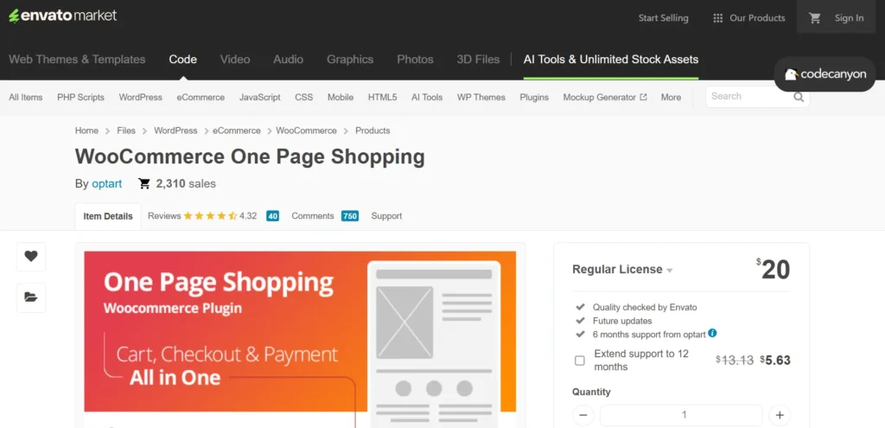Click WordPress in the breadcrumb
The height and width of the screenshot is (428, 885).
click(175, 131)
